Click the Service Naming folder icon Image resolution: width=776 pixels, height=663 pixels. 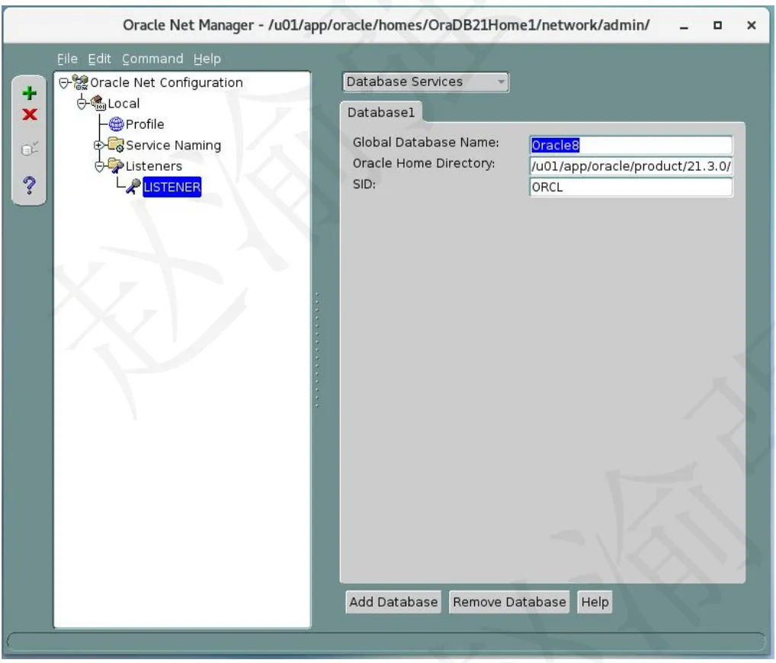pos(116,145)
